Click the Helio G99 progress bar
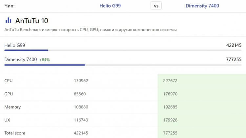The image size is (246, 138). pyautogui.click(x=123, y=50)
